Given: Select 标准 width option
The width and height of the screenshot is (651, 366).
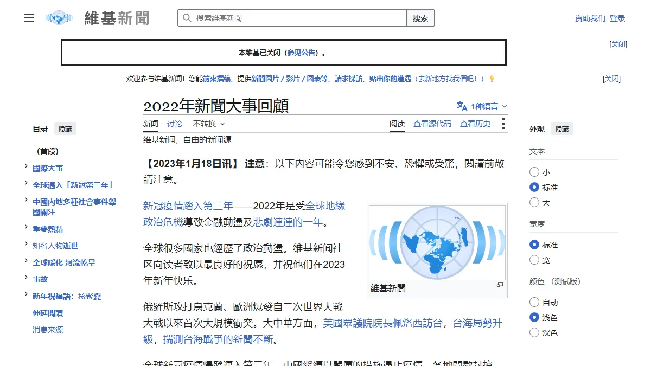Looking at the screenshot, I should (534, 245).
